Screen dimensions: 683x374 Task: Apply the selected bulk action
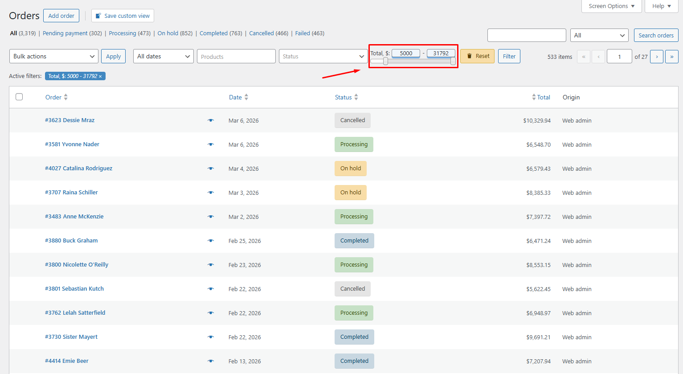tap(114, 56)
